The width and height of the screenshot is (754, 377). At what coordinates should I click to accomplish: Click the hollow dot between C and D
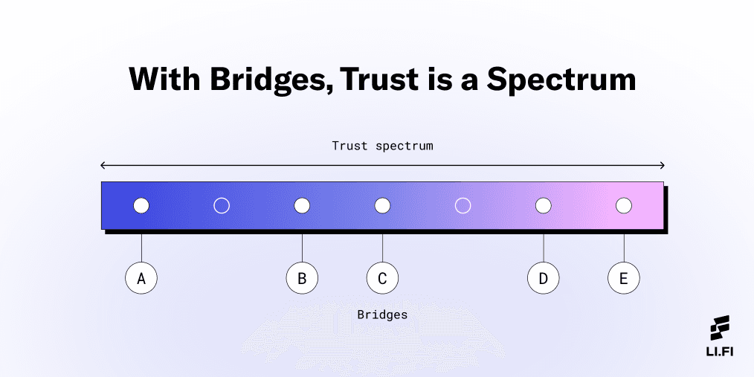point(463,205)
